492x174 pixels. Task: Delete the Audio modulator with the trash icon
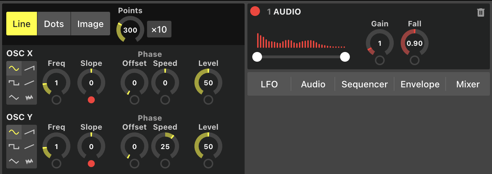[481, 13]
